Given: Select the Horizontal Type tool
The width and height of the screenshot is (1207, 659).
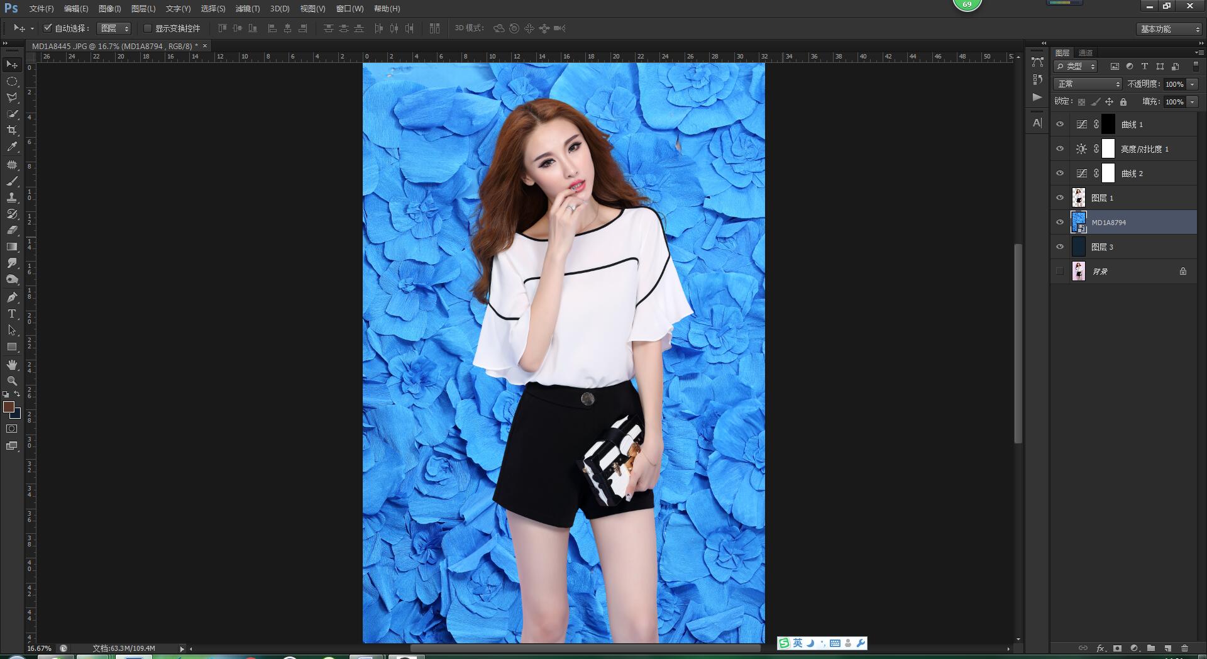Looking at the screenshot, I should (12, 314).
